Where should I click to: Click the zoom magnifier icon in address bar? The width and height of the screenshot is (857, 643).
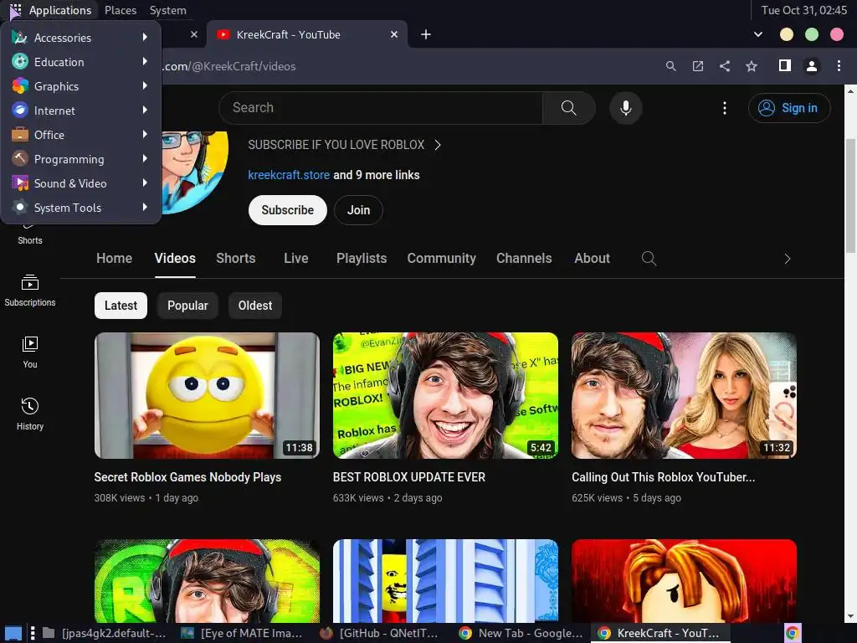click(x=671, y=66)
